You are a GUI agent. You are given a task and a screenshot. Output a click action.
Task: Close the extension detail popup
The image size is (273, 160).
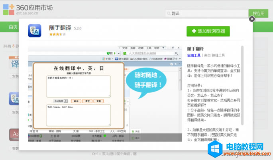[252, 19]
